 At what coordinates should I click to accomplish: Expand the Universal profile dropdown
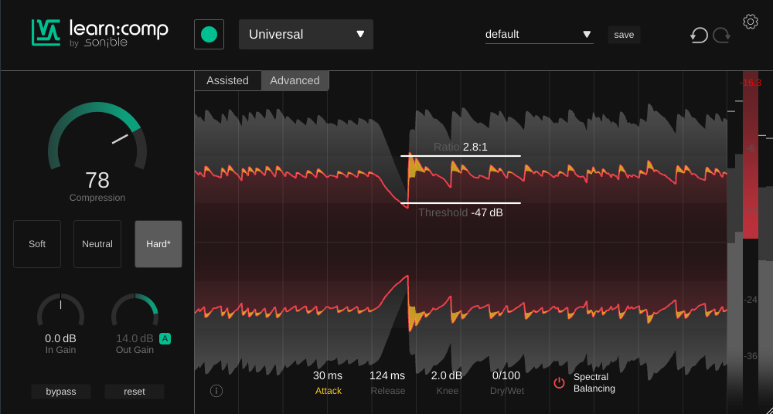306,35
